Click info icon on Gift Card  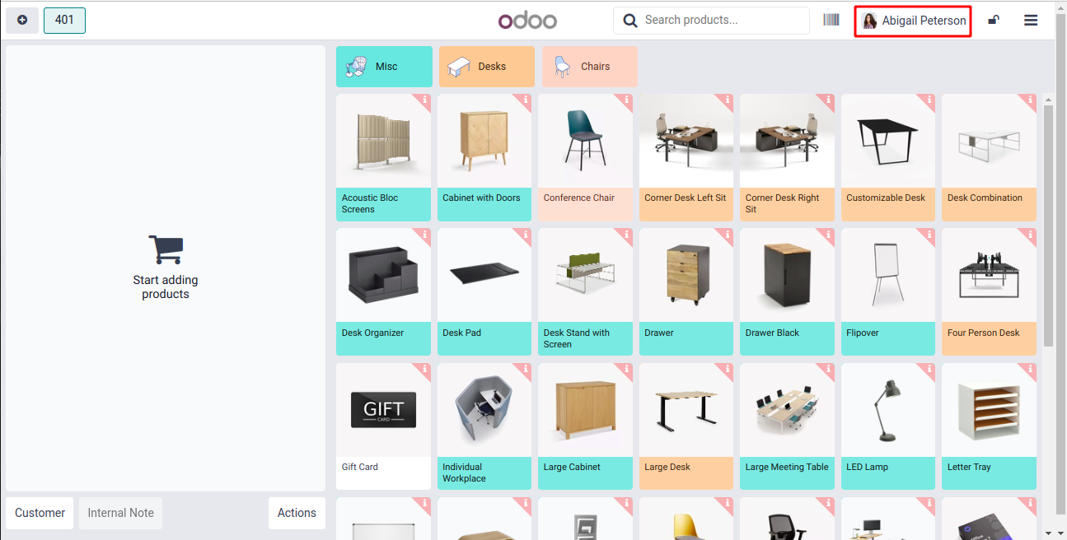pos(424,370)
